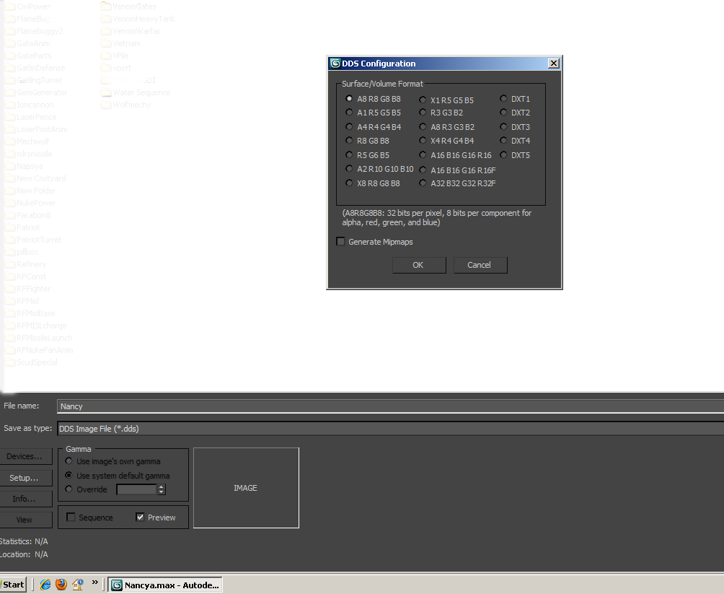
Task: Enable Generate Mipmaps checkbox
Action: (x=341, y=241)
